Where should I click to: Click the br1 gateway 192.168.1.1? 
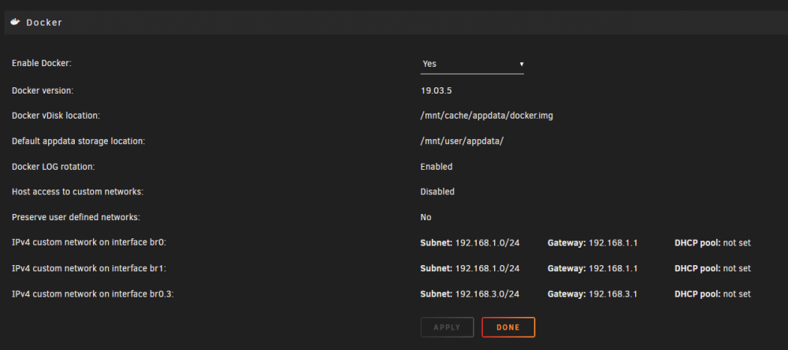[612, 268]
